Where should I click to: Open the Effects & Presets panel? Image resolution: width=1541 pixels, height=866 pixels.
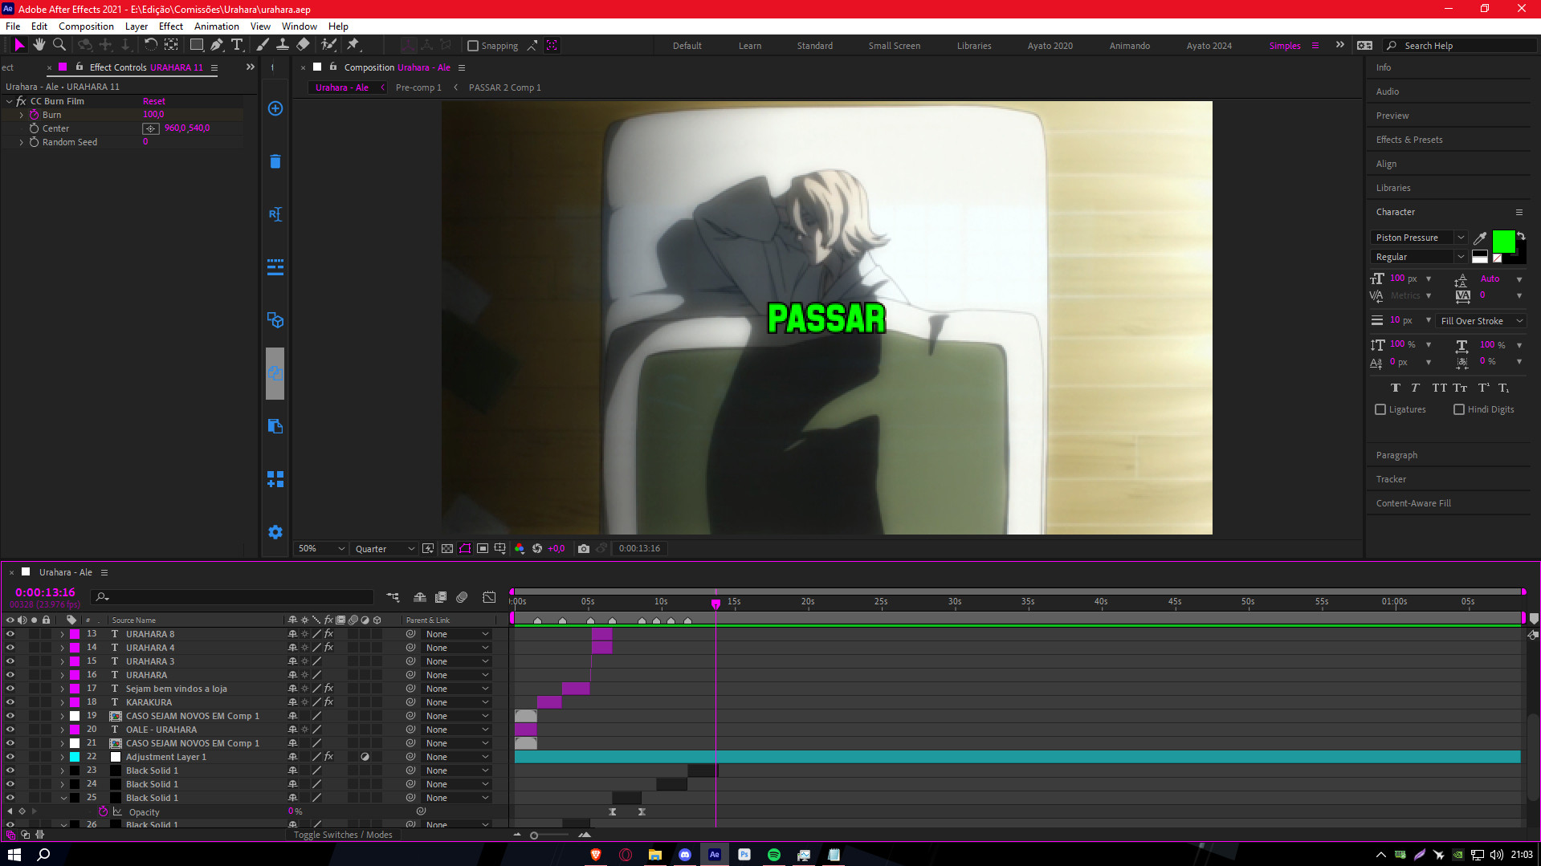pos(1409,140)
